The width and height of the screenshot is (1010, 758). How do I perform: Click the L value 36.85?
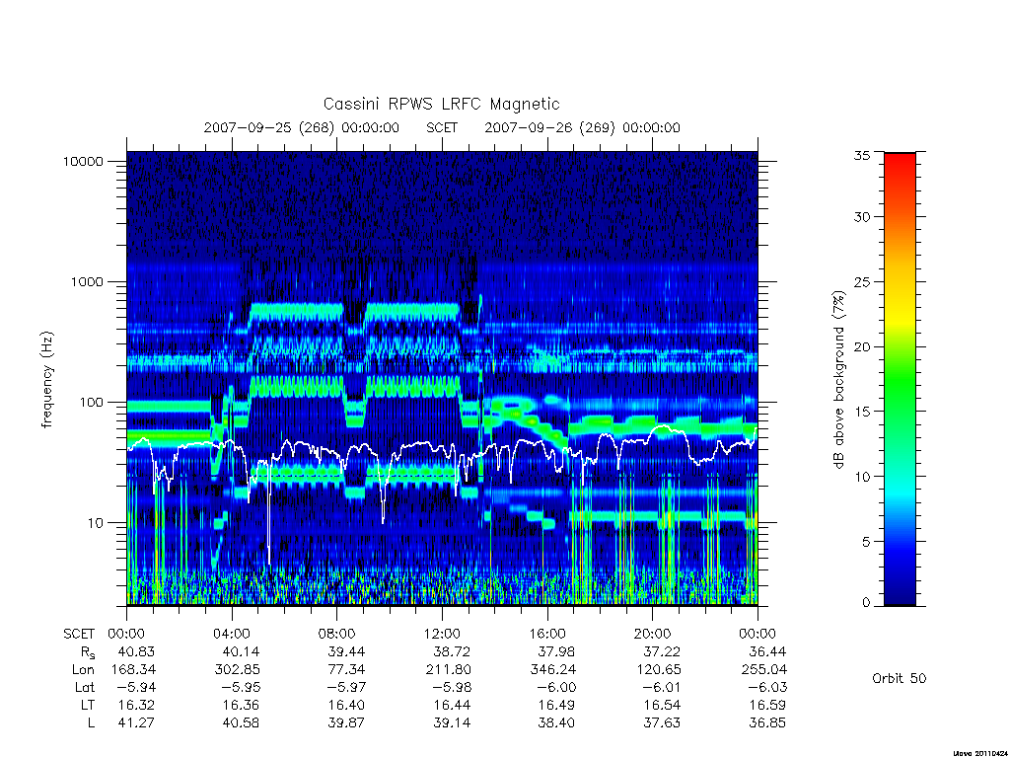pos(767,723)
